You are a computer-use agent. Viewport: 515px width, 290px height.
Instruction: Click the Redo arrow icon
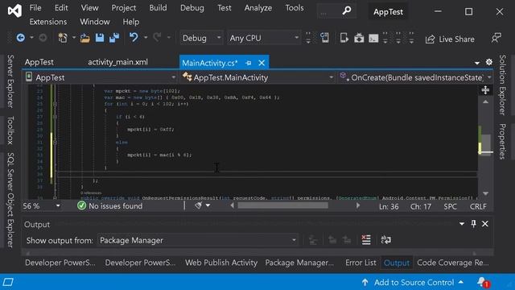157,38
